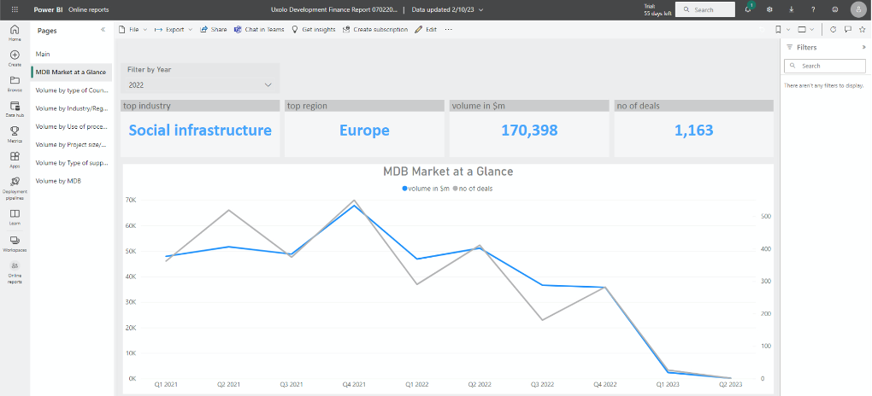Click the Edit button
Viewport: 872px width, 396px height.
(426, 29)
